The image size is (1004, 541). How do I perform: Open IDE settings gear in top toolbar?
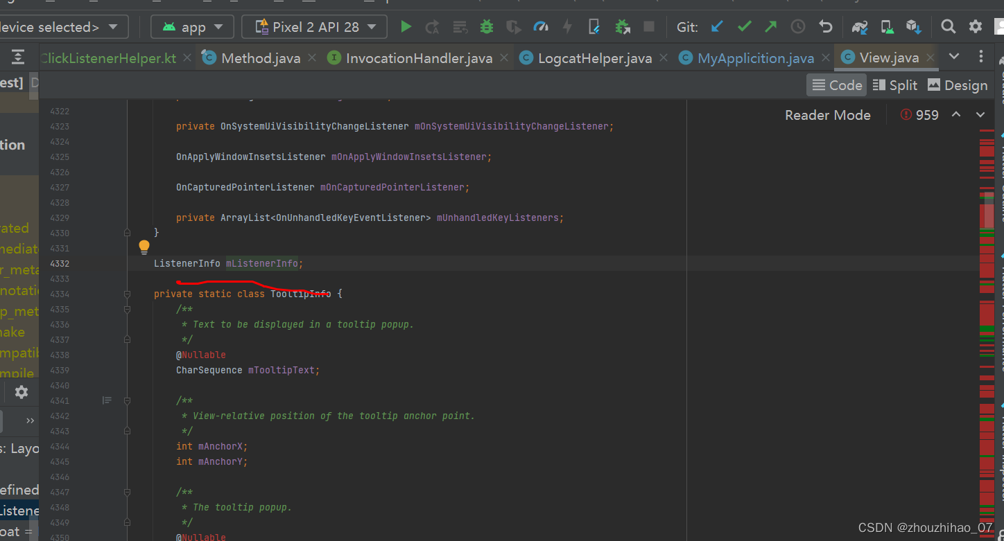click(976, 27)
